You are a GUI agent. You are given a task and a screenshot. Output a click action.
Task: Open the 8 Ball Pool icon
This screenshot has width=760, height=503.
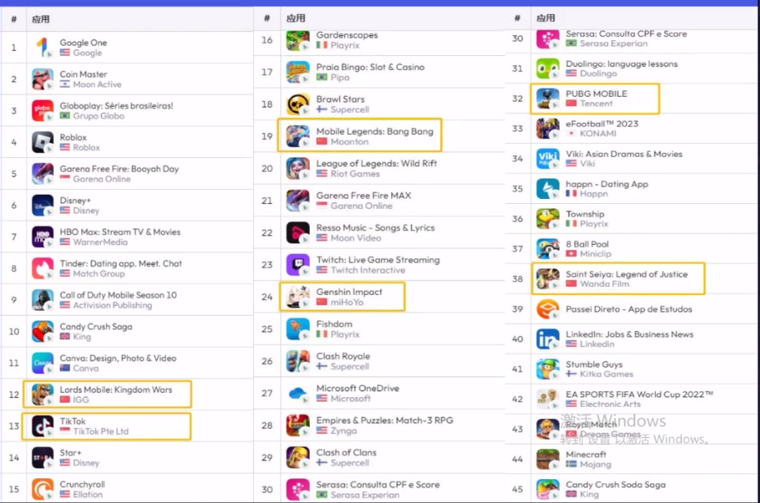click(x=548, y=249)
